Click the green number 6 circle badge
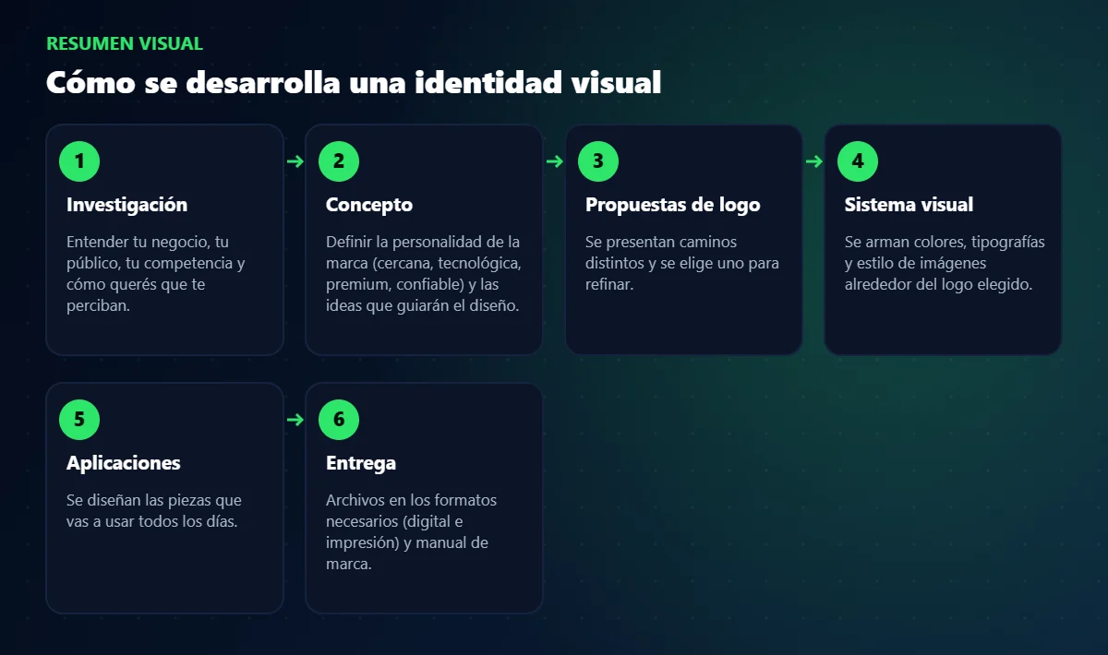1108x655 pixels. coord(339,420)
